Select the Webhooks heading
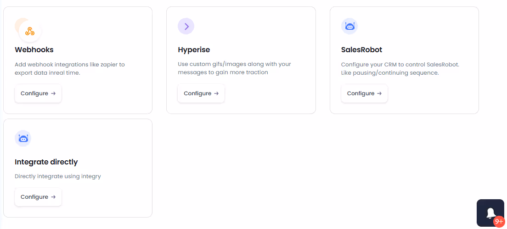Viewport: 507px width, 229px height. tap(34, 49)
